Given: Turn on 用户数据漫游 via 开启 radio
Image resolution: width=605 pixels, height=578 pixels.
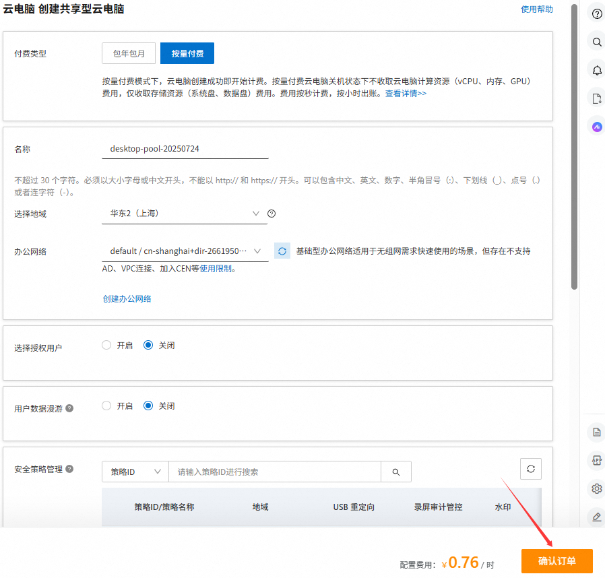Looking at the screenshot, I should [106, 406].
